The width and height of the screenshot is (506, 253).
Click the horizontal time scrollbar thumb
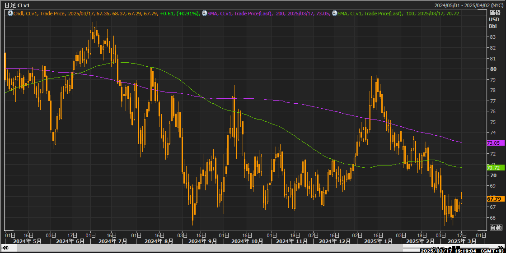pos(210,248)
